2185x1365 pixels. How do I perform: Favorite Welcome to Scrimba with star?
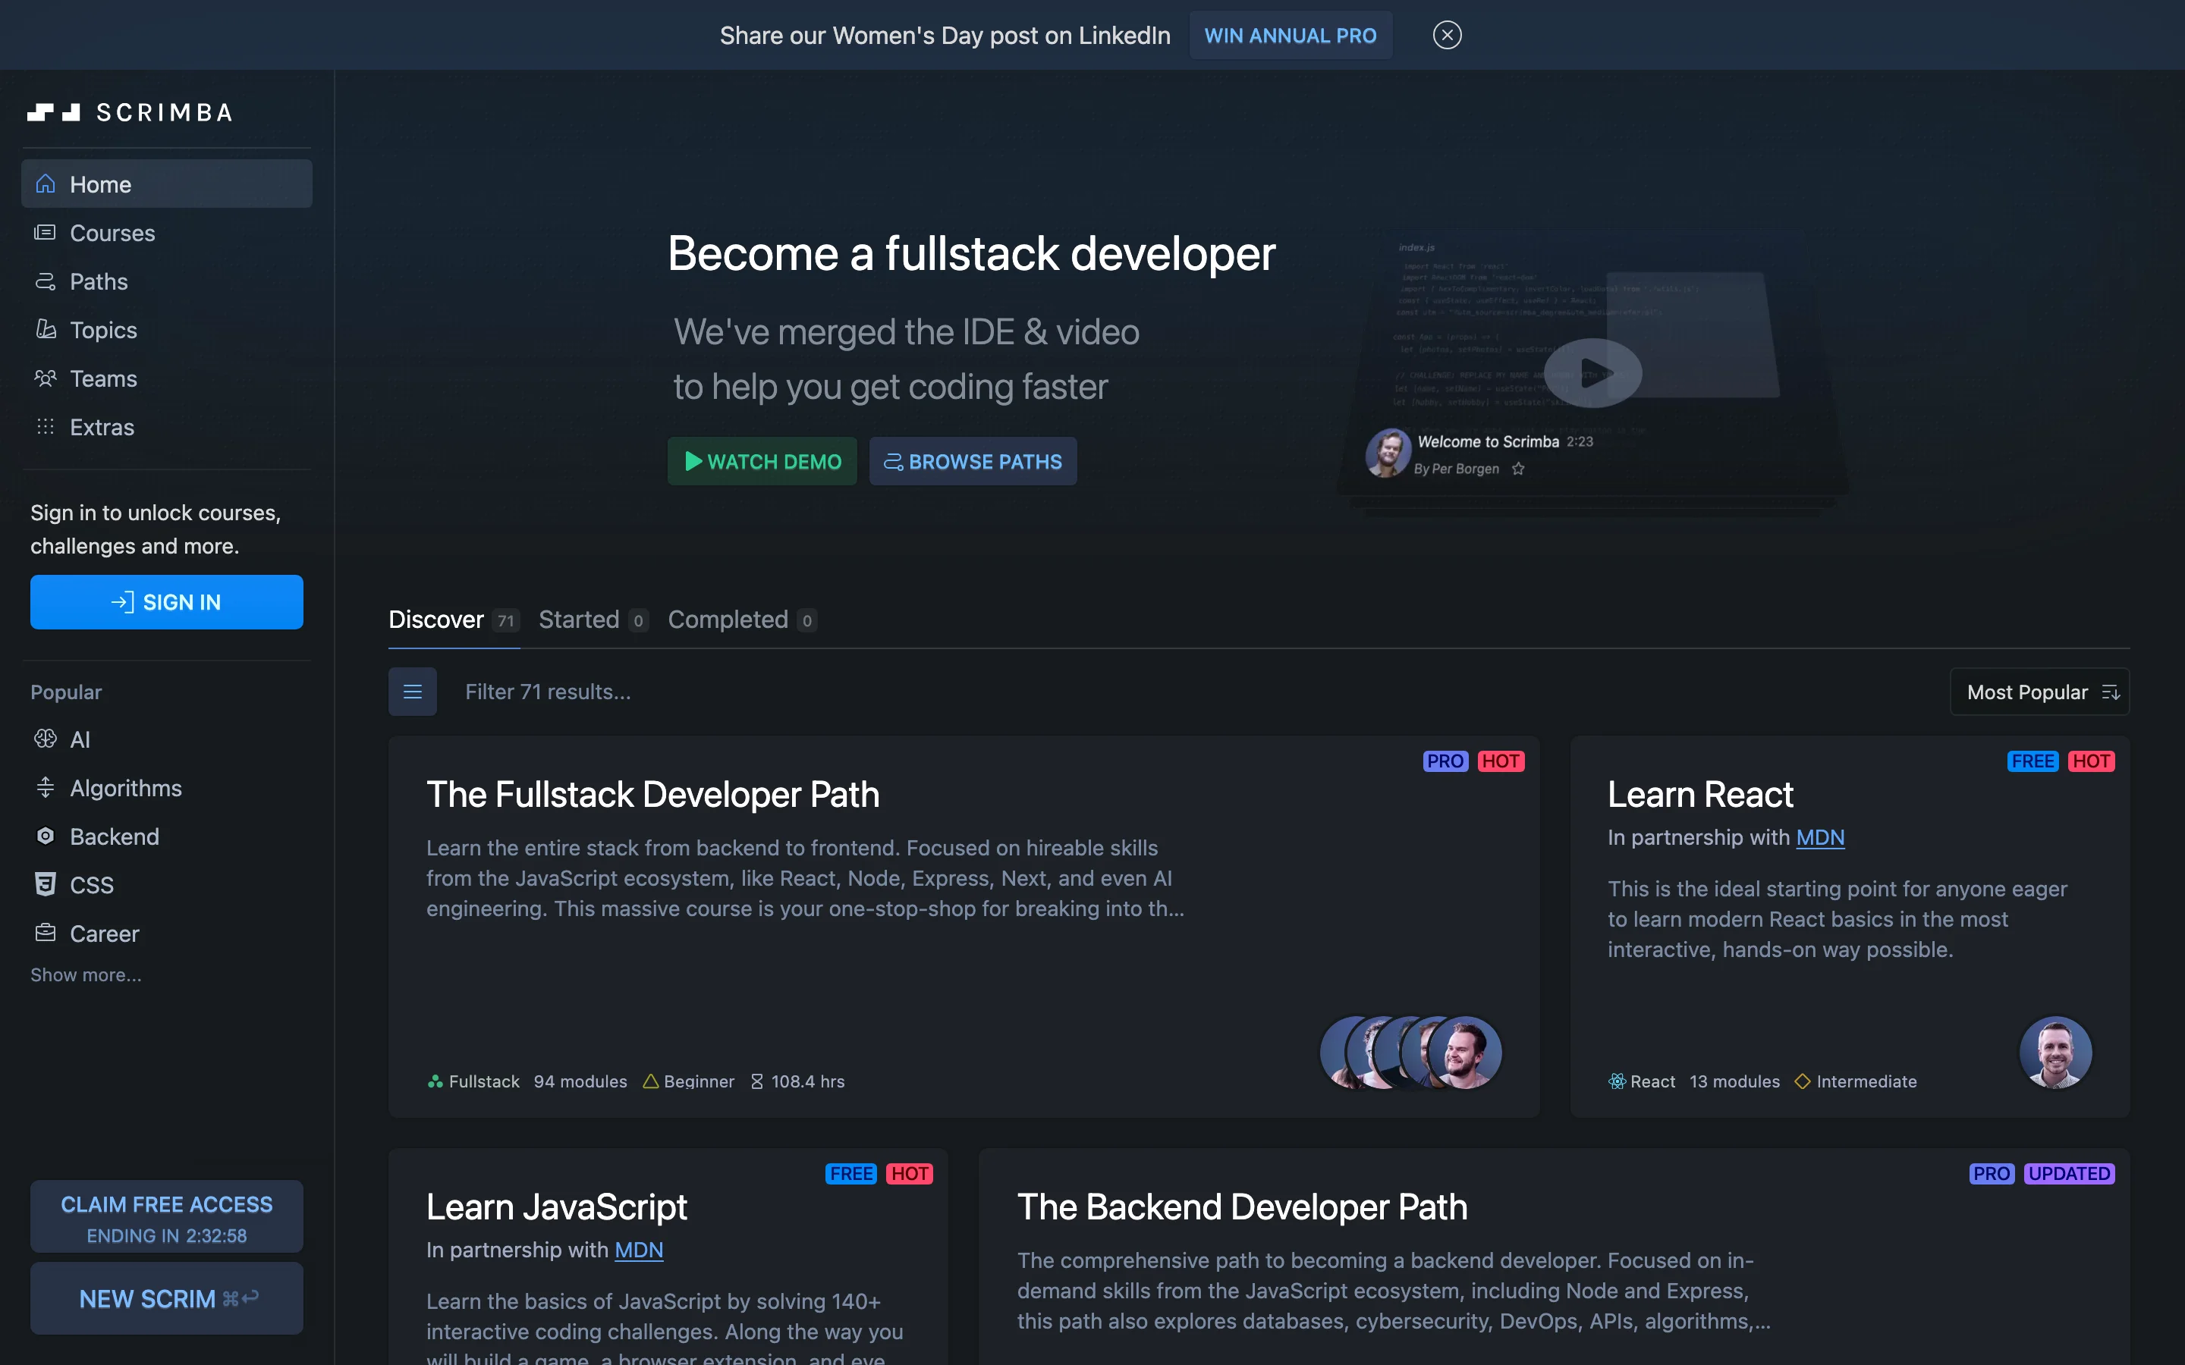(1518, 469)
